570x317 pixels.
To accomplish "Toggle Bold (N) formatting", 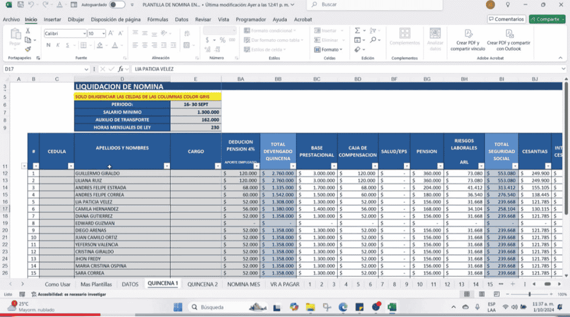I will [49, 45].
